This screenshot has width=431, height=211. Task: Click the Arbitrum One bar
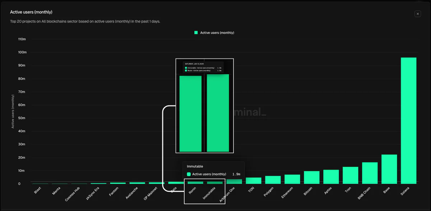click(x=234, y=181)
